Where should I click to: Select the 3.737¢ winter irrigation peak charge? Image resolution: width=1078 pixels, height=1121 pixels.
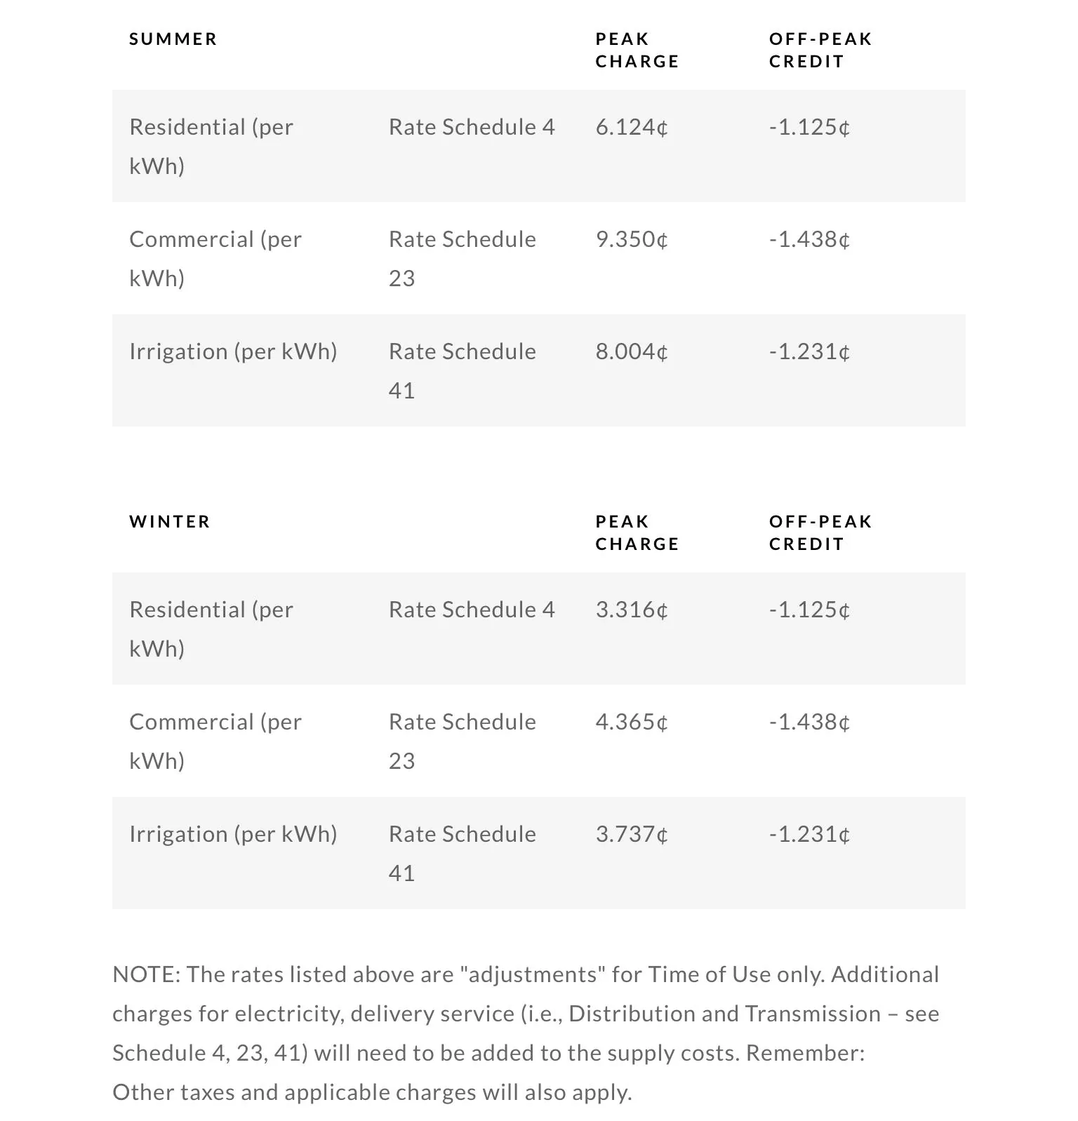pyautogui.click(x=631, y=834)
